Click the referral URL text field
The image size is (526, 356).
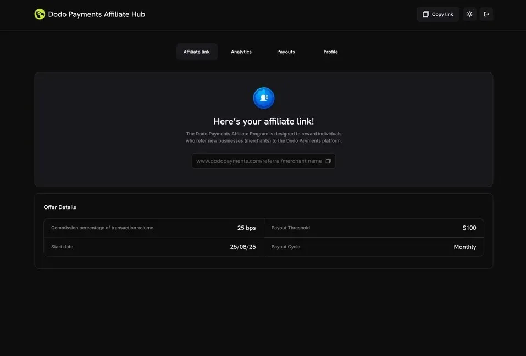tap(258, 161)
